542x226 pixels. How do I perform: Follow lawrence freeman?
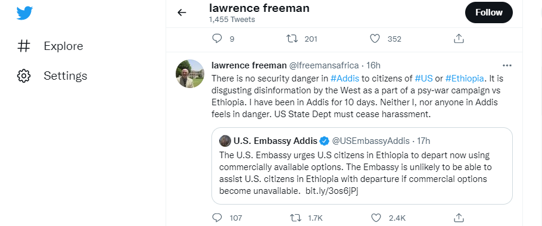489,12
